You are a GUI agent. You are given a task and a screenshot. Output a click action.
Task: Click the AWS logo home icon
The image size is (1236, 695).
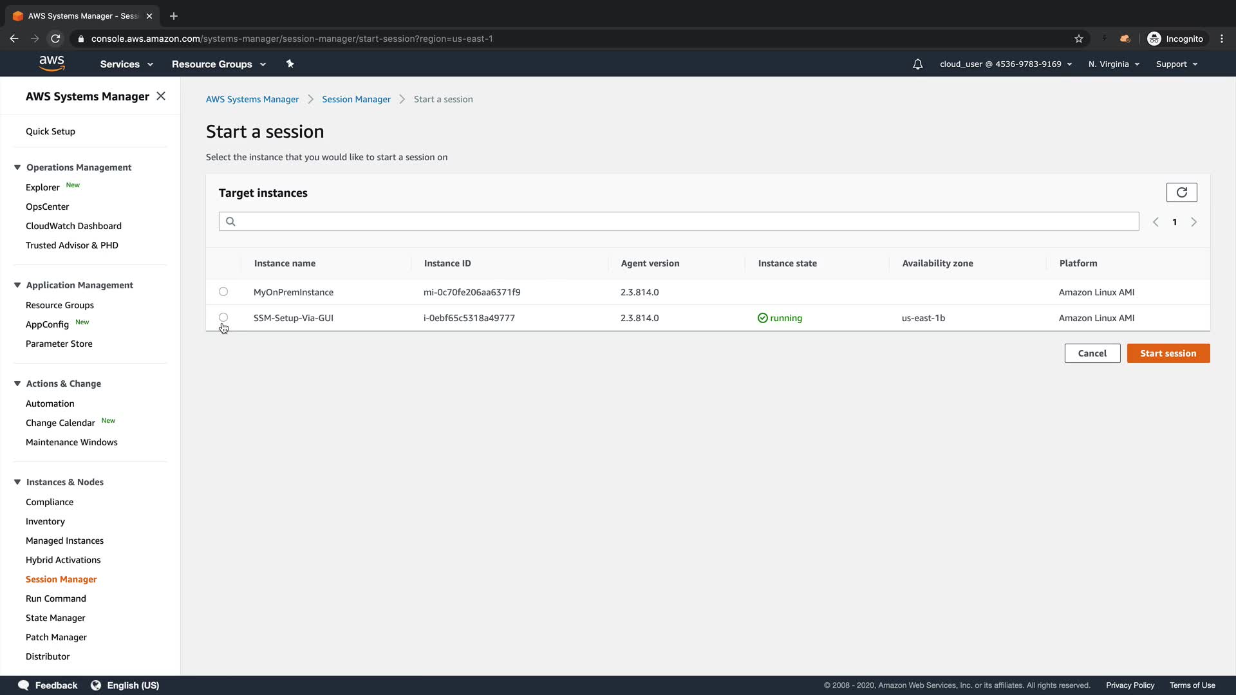[51, 63]
